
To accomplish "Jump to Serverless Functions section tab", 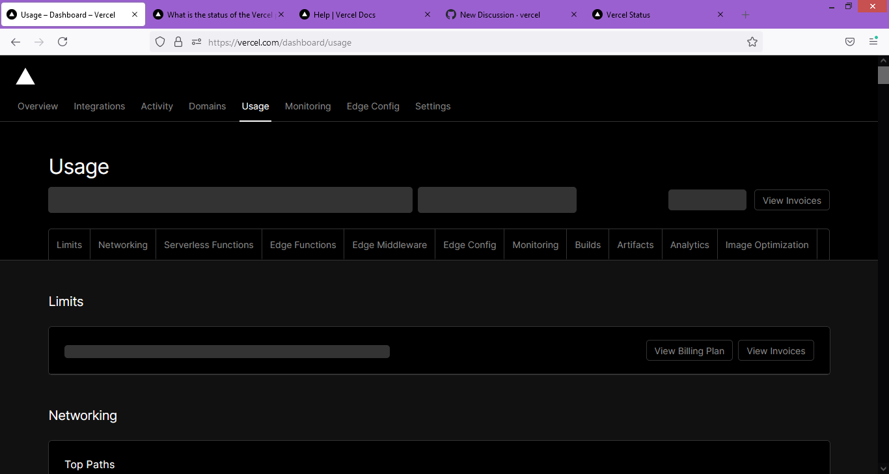I will tap(209, 245).
